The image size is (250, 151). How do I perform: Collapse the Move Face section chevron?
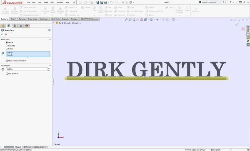[50, 39]
